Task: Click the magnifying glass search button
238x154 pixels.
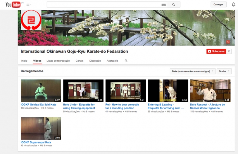Action: click(173, 5)
